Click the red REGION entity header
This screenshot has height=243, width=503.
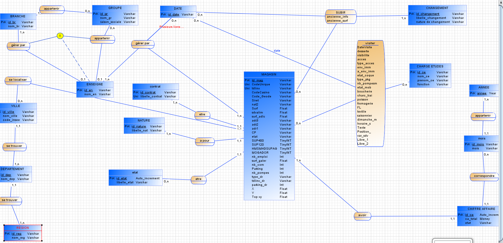click(23, 228)
